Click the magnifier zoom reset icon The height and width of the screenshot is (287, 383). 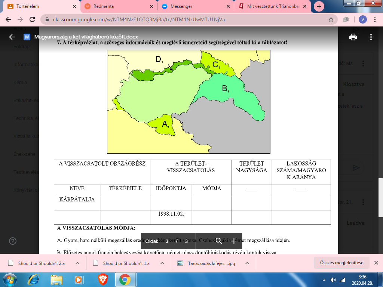219,241
